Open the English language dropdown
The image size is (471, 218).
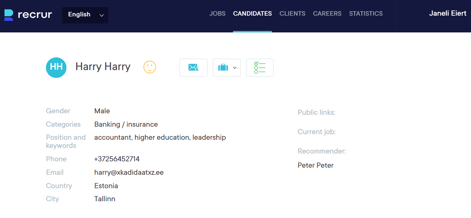pos(79,15)
